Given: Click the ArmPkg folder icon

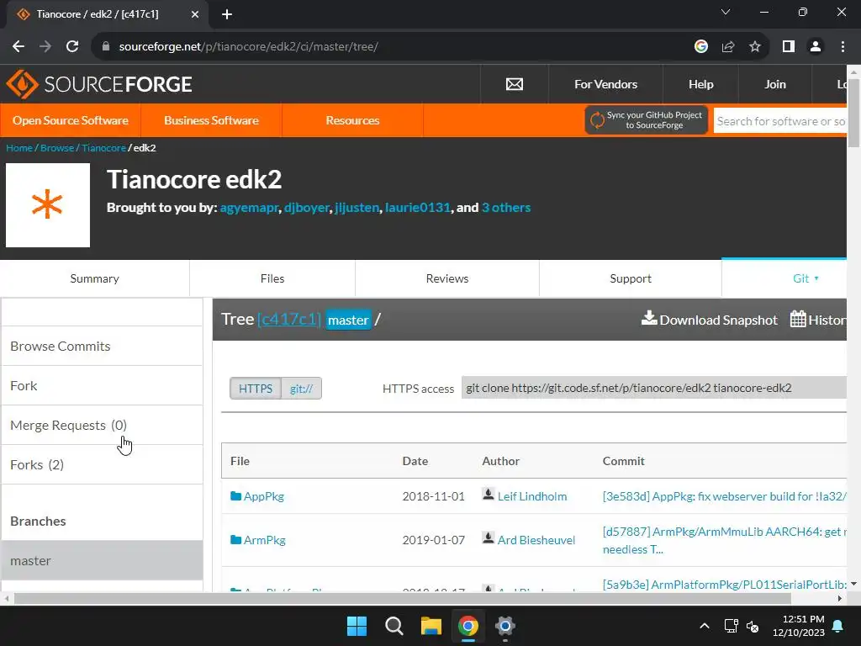Looking at the screenshot, I should [235, 540].
